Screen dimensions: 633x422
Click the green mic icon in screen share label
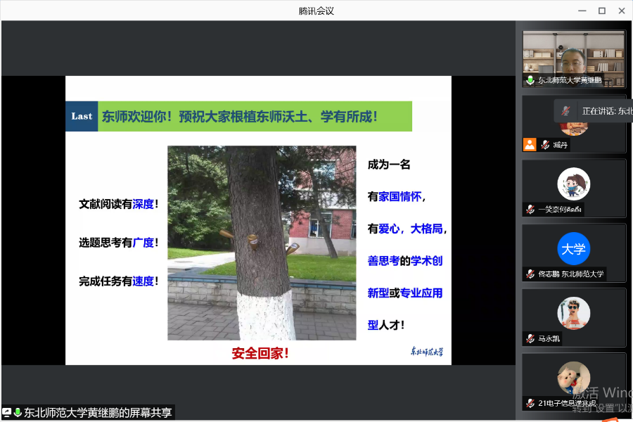(x=18, y=413)
